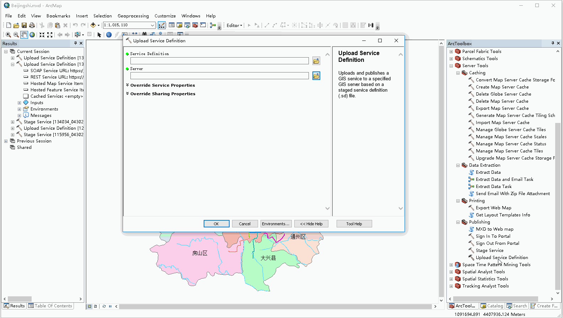Viewport: 563px width, 318px height.
Task: Open the Catalog window toolbar icon
Action: click(x=179, y=25)
